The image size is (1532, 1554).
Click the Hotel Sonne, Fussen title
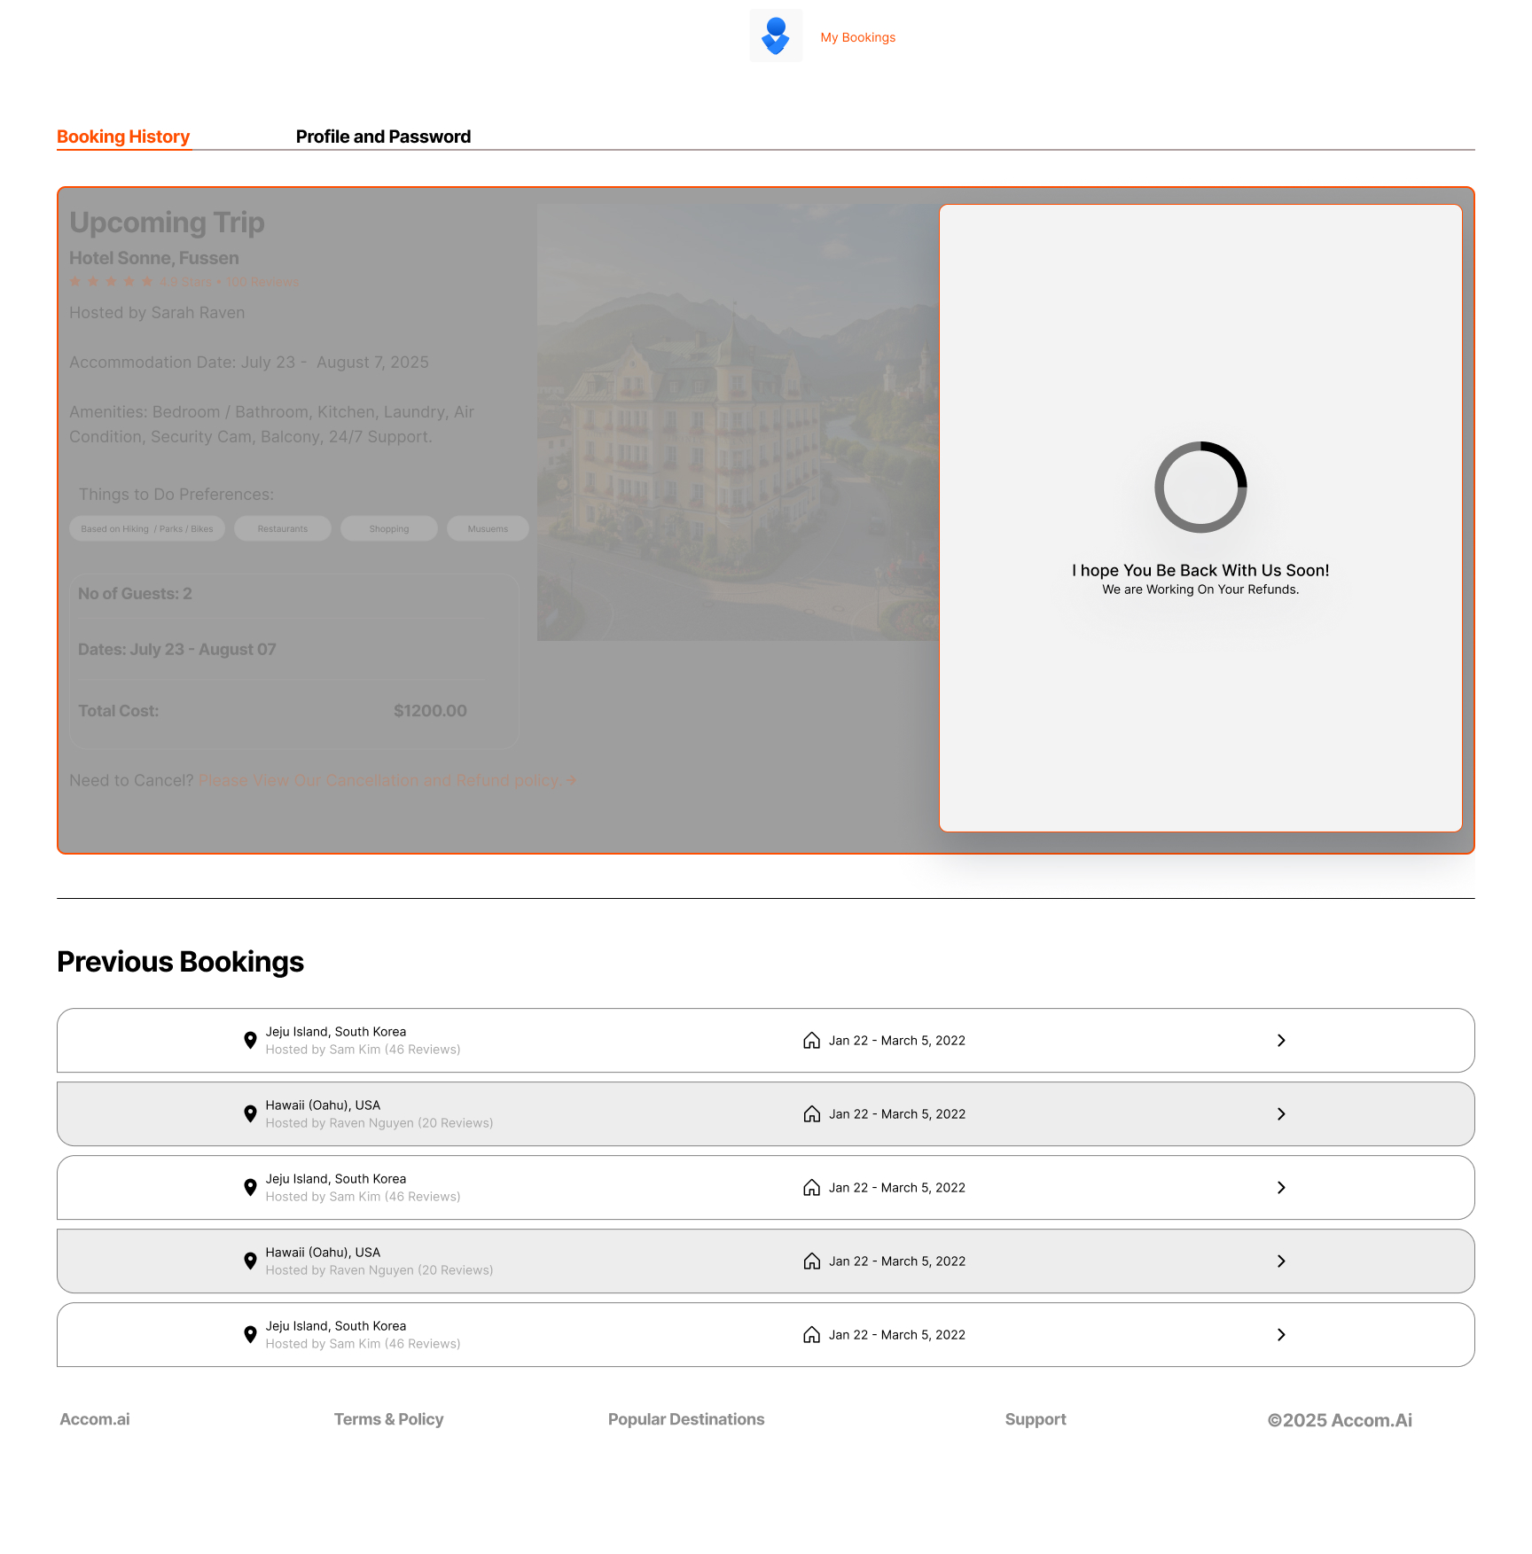click(154, 258)
